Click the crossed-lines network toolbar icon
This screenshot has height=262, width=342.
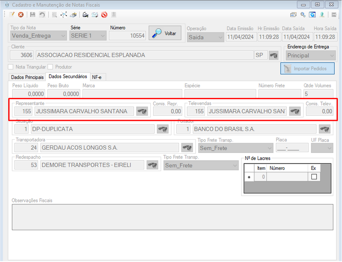pos(64,14)
